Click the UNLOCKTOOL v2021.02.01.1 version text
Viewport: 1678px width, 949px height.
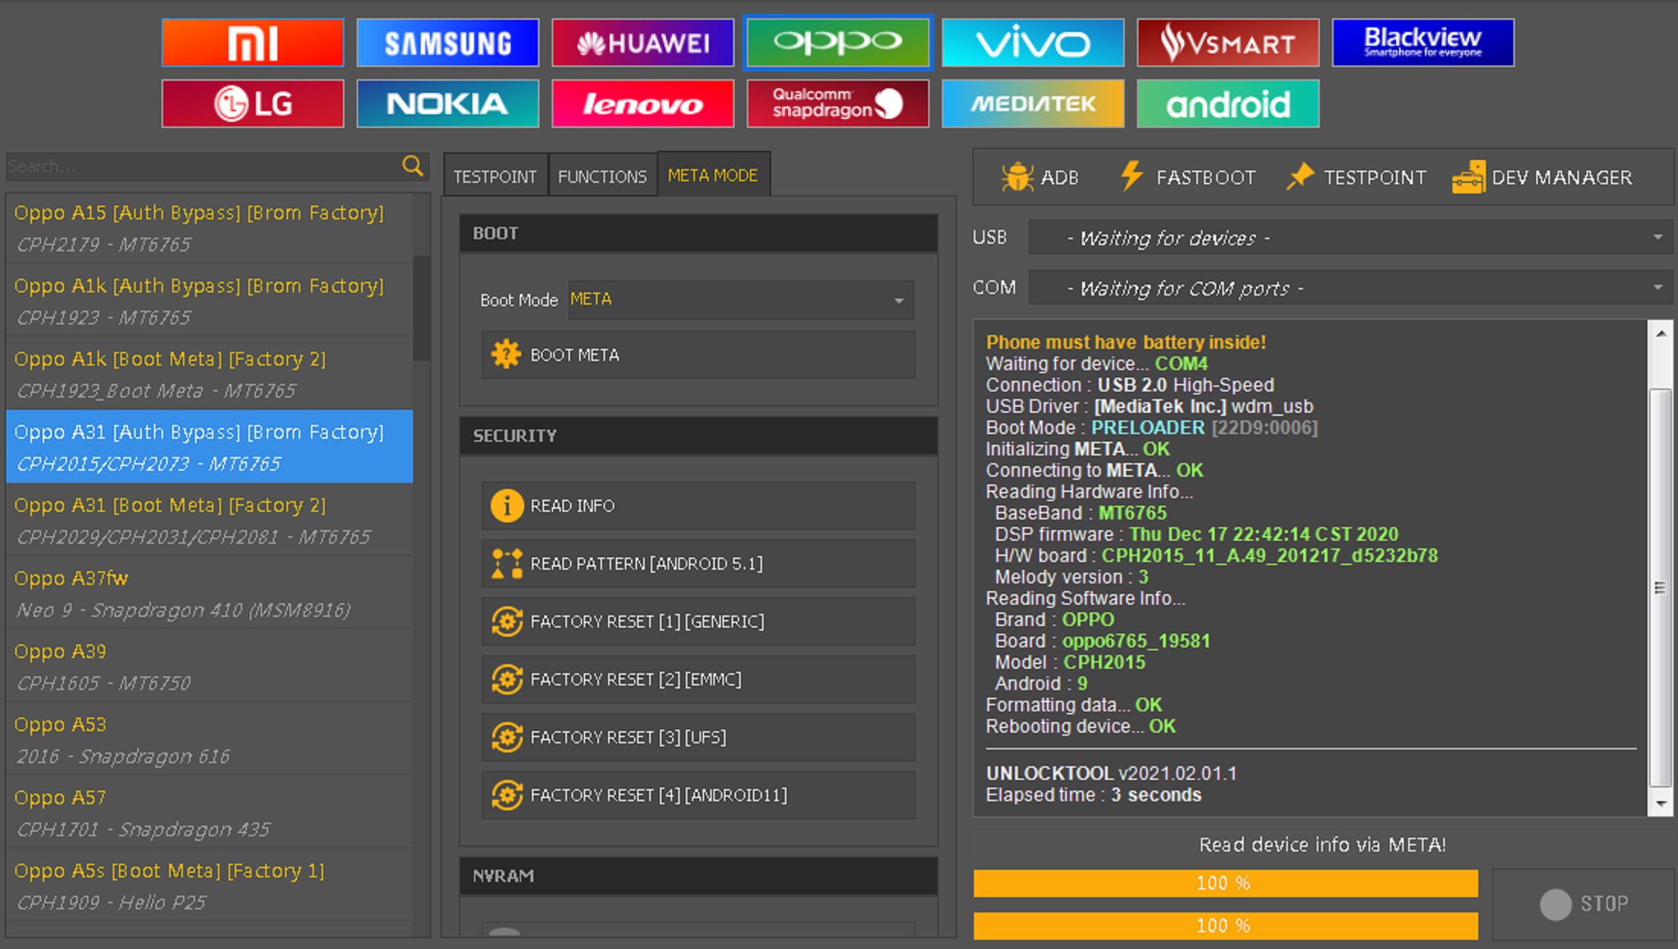coord(1111,774)
